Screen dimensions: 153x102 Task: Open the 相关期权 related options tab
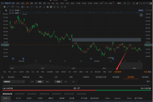[131, 77]
